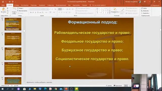The image size is (162, 91).
Task: Open Google Chrome from the taskbar
Action: (x=56, y=89)
